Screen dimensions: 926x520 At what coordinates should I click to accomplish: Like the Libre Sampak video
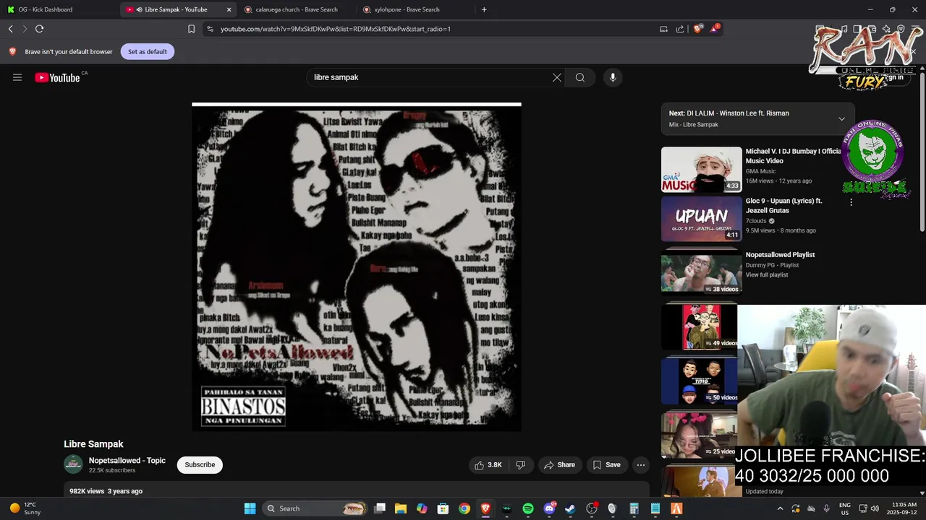coord(488,465)
